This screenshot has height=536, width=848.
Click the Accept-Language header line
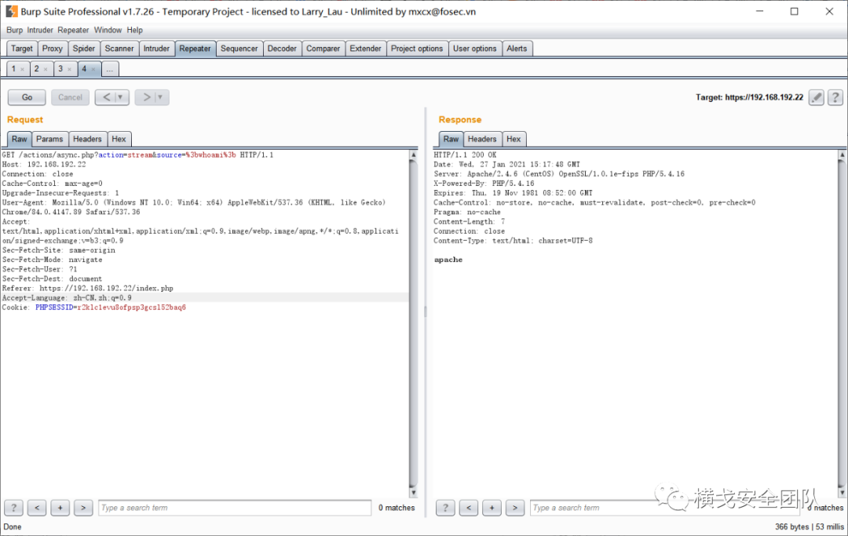coord(67,297)
